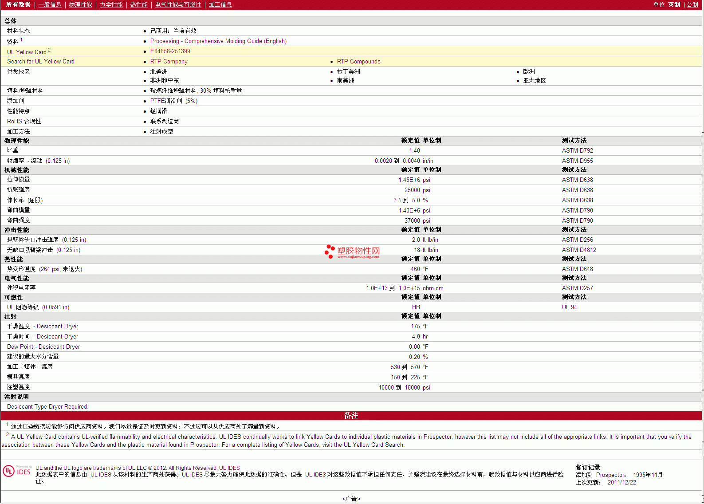The height and width of the screenshot is (504, 704).
Task: Select the ASTM D256 test method
Action: 577,240
